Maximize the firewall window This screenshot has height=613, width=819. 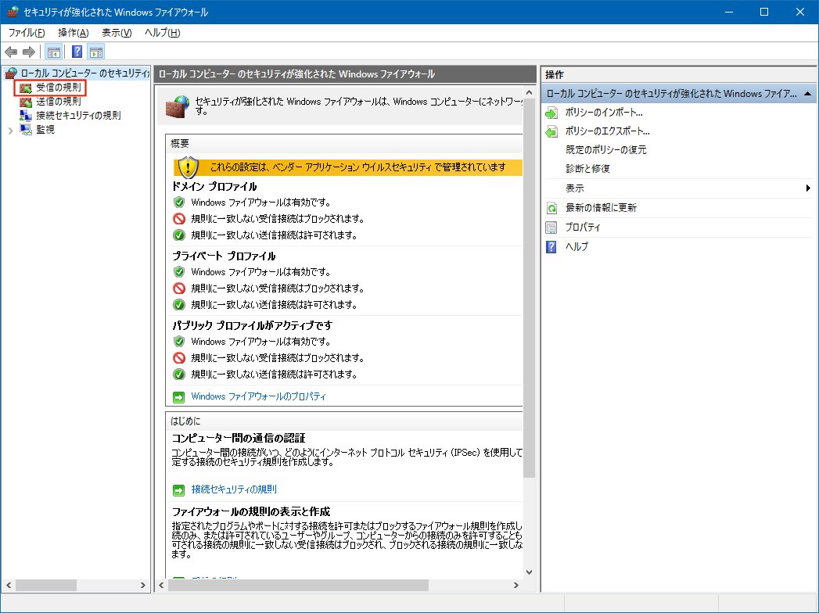pyautogui.click(x=764, y=12)
